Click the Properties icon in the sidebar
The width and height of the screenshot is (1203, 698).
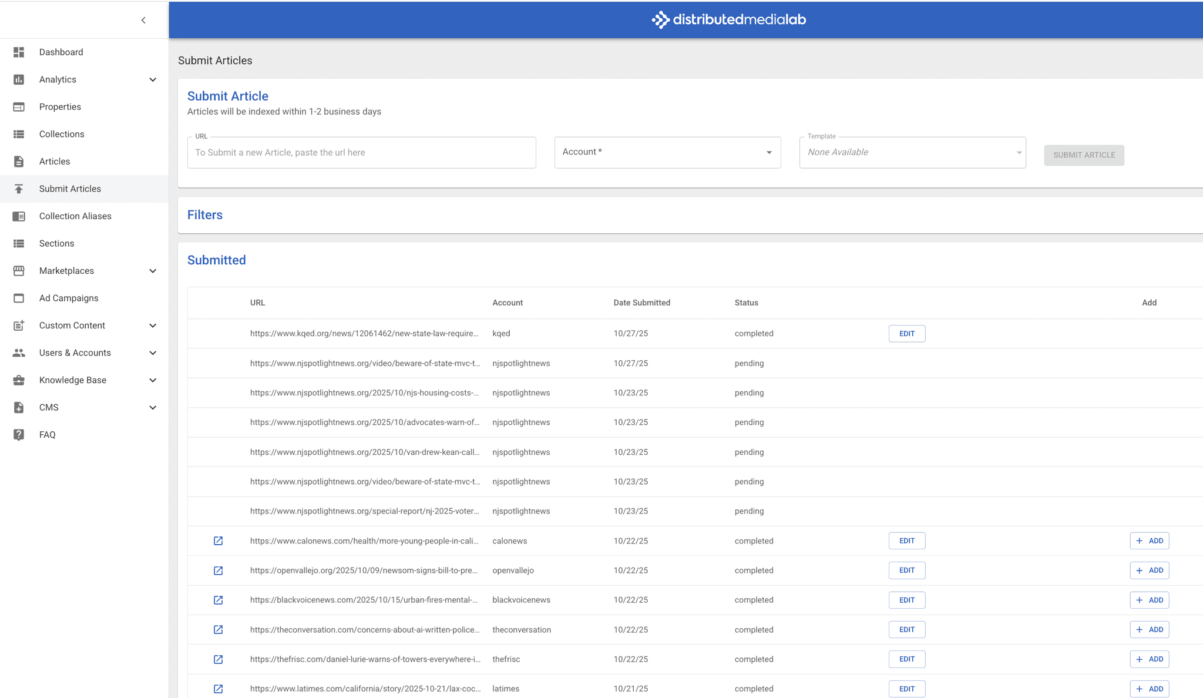[x=19, y=107]
